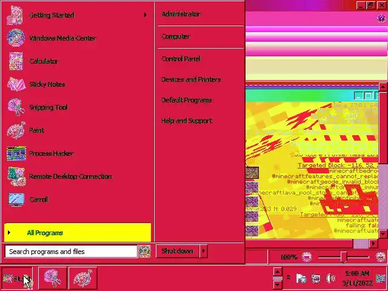Expand the Getting Started submenu arrow
This screenshot has width=388, height=291.
click(145, 15)
